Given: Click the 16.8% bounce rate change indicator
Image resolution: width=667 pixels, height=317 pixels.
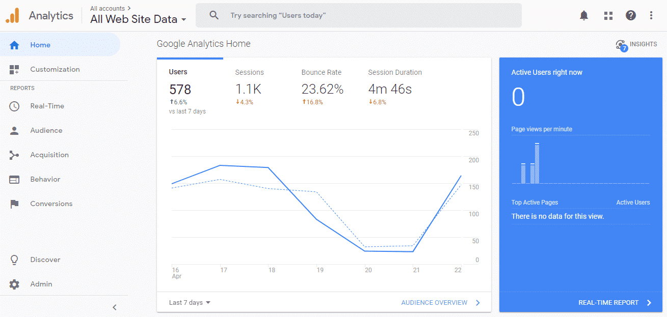Looking at the screenshot, I should (312, 102).
